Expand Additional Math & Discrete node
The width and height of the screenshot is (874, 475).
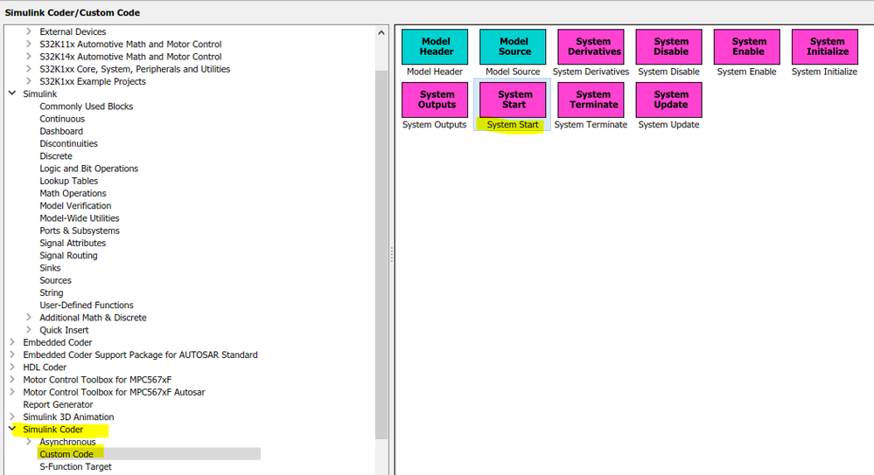pos(28,317)
